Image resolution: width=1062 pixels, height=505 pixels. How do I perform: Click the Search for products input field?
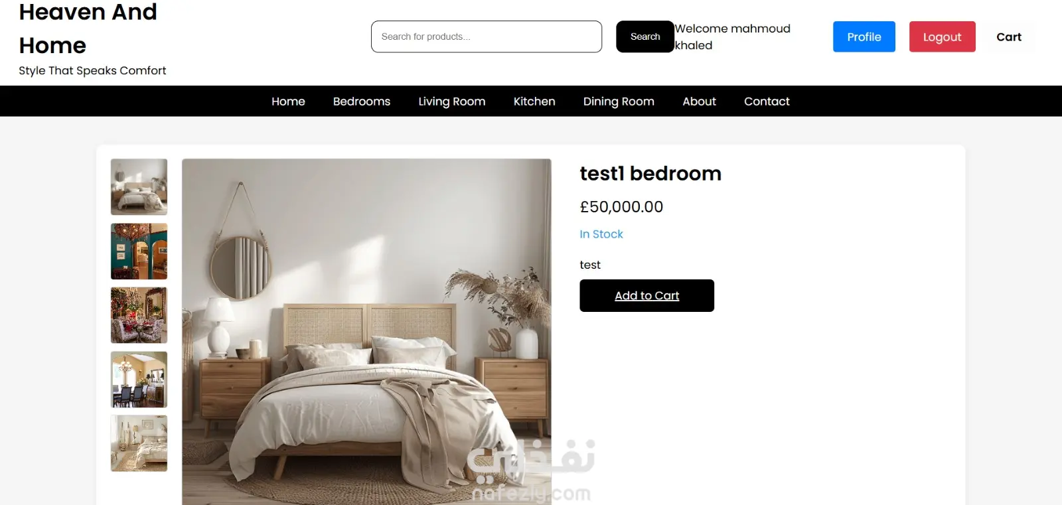487,36
